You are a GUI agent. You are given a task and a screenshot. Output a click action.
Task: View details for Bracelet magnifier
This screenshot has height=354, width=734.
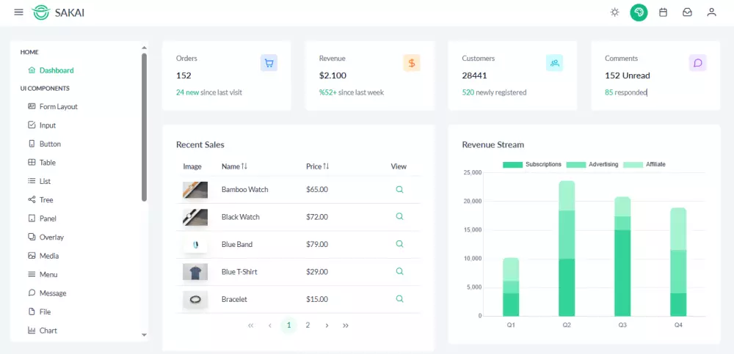click(399, 299)
